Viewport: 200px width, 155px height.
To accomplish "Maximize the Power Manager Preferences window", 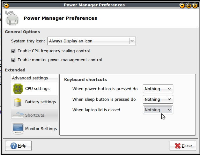I will point(189,5).
